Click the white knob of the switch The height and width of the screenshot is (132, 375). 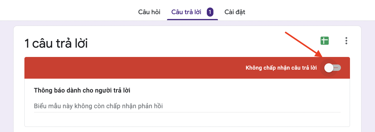point(329,68)
